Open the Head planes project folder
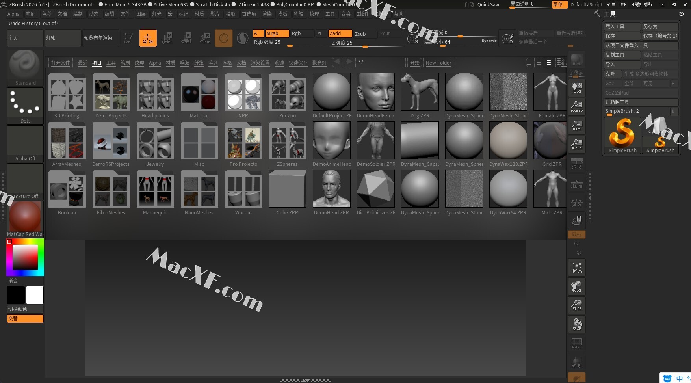 pyautogui.click(x=155, y=96)
